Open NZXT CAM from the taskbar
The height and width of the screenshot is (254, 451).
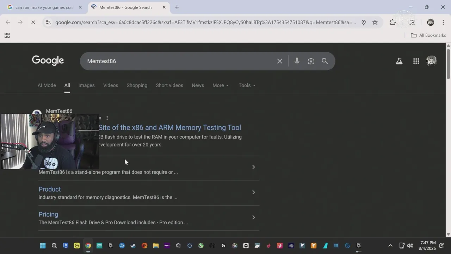[167, 246]
